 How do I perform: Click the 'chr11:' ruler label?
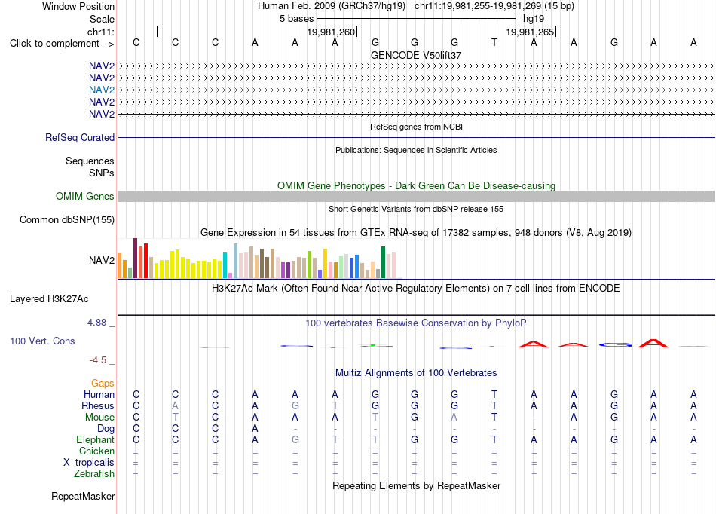[x=100, y=32]
